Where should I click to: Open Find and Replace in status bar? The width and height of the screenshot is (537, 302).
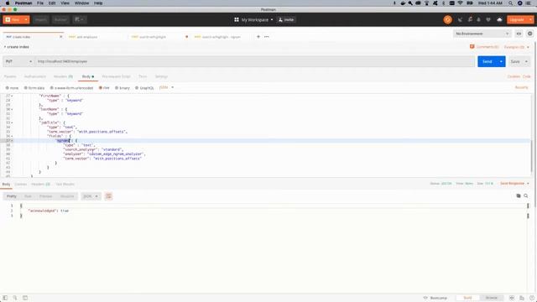pos(15,298)
